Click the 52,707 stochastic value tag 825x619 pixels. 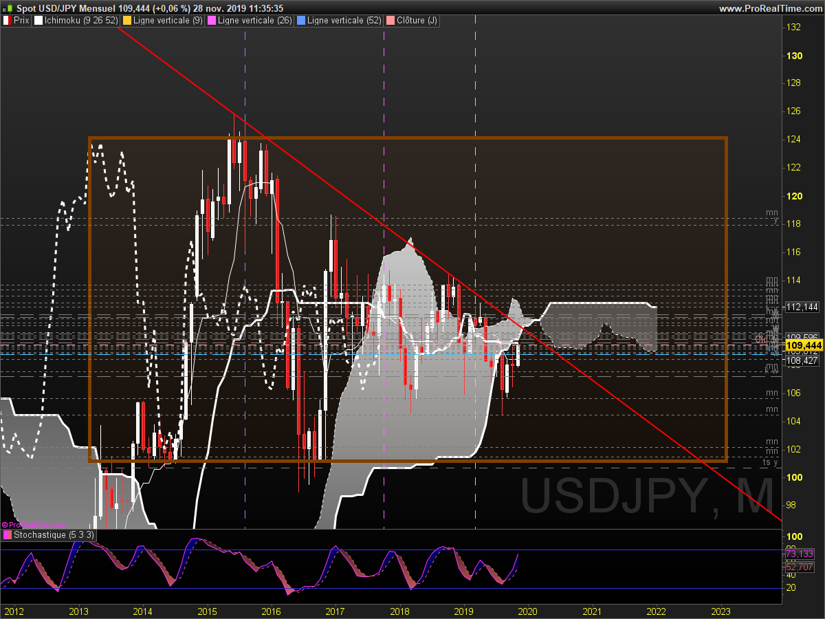click(x=799, y=567)
